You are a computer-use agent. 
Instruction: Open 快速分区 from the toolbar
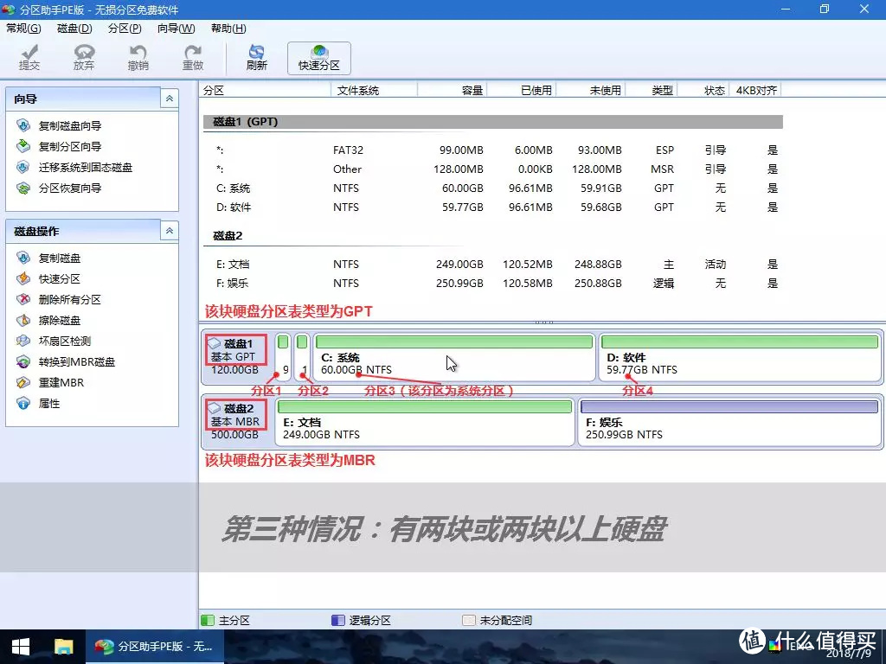(x=318, y=57)
